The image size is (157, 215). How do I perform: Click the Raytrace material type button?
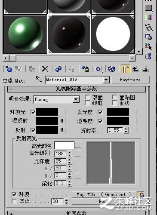coord(130,80)
